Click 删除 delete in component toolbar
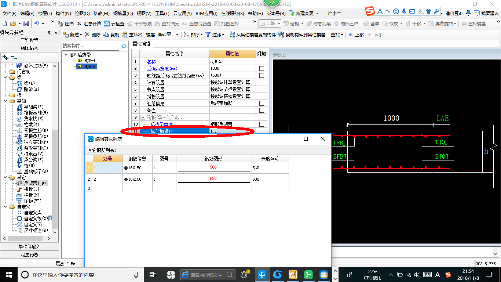501x282 pixels. (93, 35)
